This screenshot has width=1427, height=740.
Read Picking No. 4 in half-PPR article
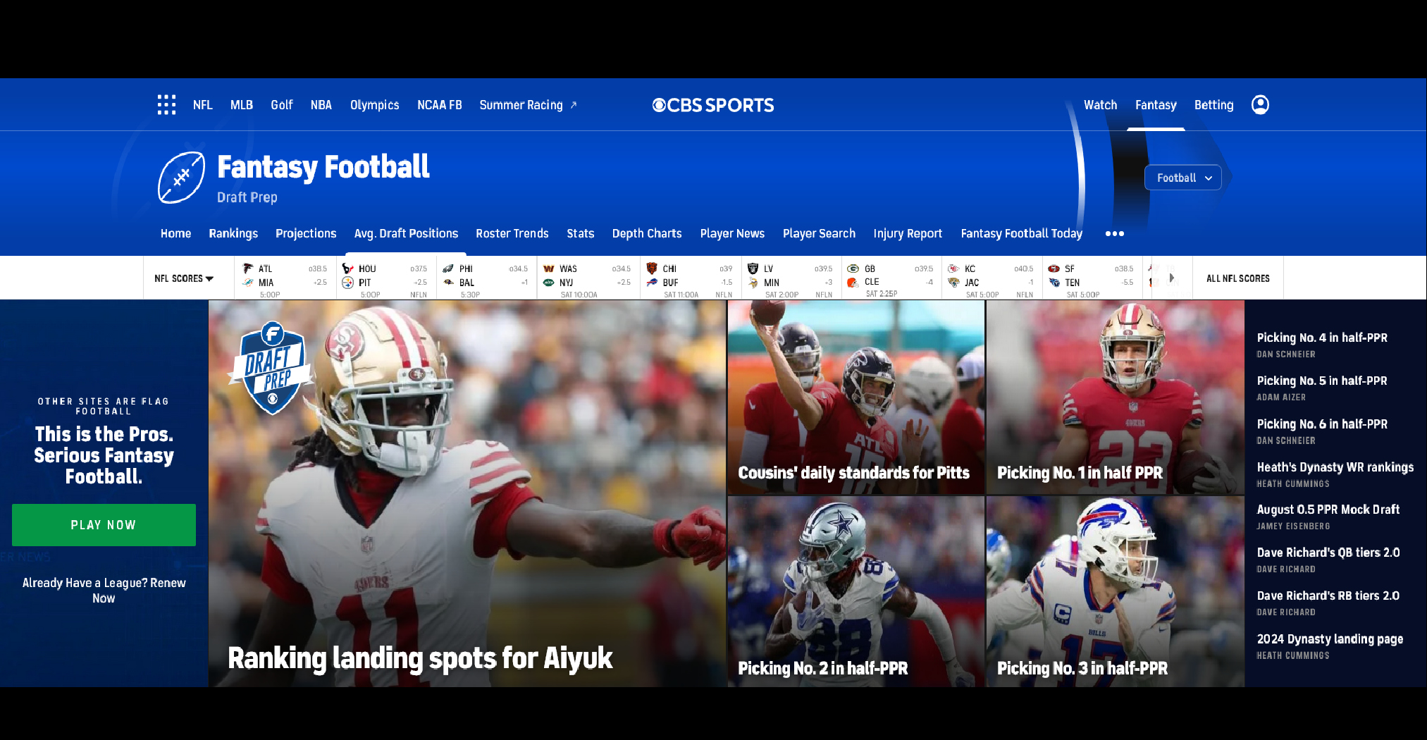point(1322,338)
